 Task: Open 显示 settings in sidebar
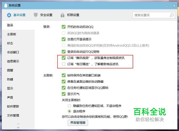click(x=18, y=88)
